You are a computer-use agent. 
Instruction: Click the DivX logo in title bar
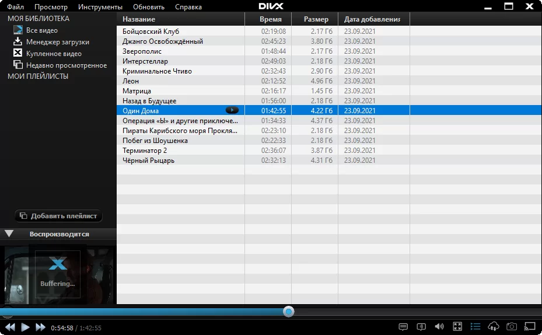[271, 6]
